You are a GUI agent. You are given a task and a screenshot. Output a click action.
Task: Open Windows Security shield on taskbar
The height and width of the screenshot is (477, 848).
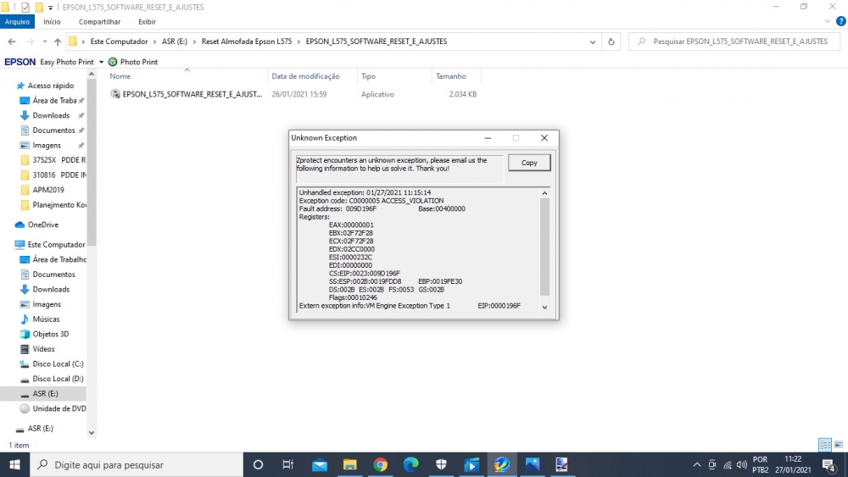coord(441,464)
